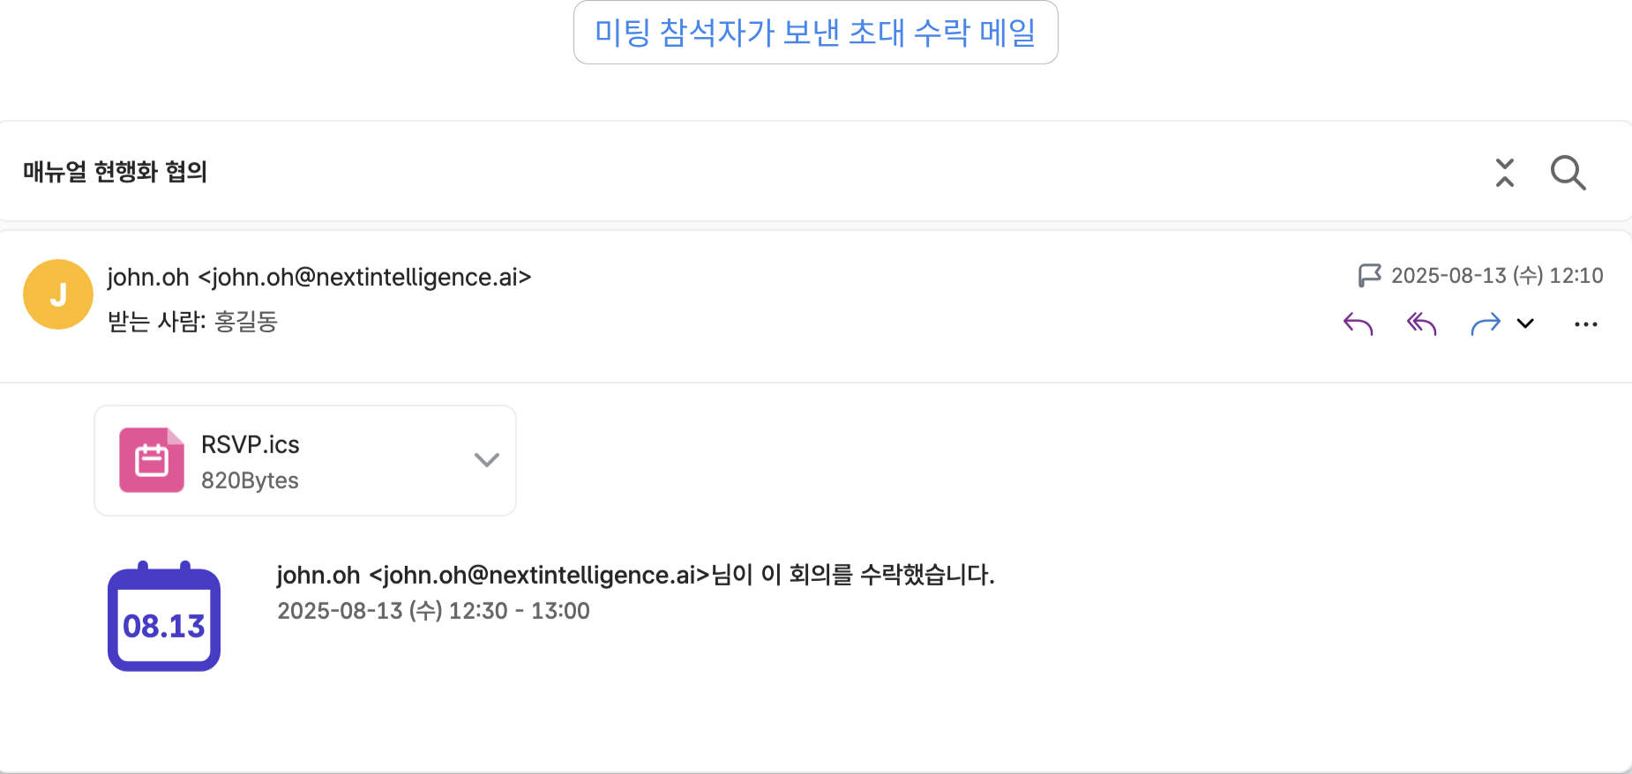This screenshot has width=1632, height=774.
Task: Open the RSVP.ics attachment file name
Action: coord(251,444)
